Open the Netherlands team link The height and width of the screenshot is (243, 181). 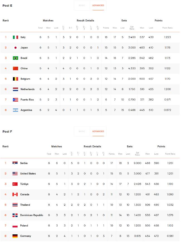[28, 89]
